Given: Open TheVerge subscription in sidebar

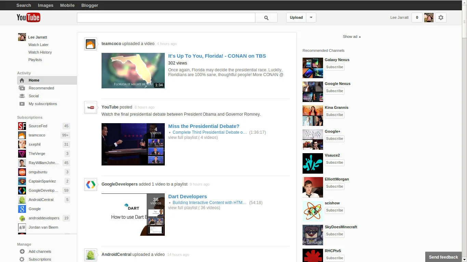Looking at the screenshot, I should [37, 154].
